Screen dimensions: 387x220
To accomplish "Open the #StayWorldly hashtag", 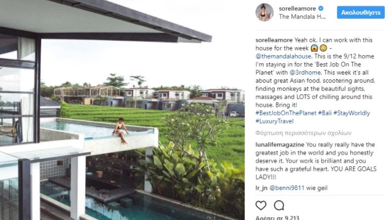I will pyautogui.click(x=352, y=113).
